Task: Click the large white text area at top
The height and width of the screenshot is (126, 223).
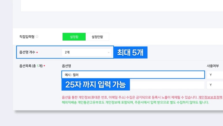Action: (x=121, y=6)
